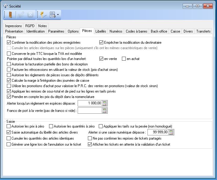Select the Pièces tab
This screenshot has width=217, height=180.
87,31
